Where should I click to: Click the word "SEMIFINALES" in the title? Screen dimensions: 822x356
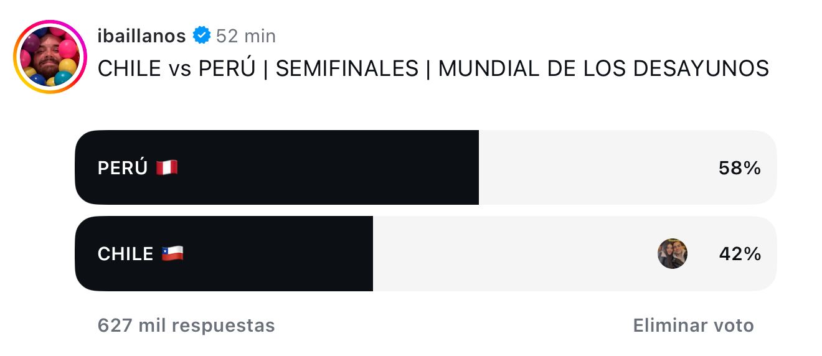[x=347, y=68]
